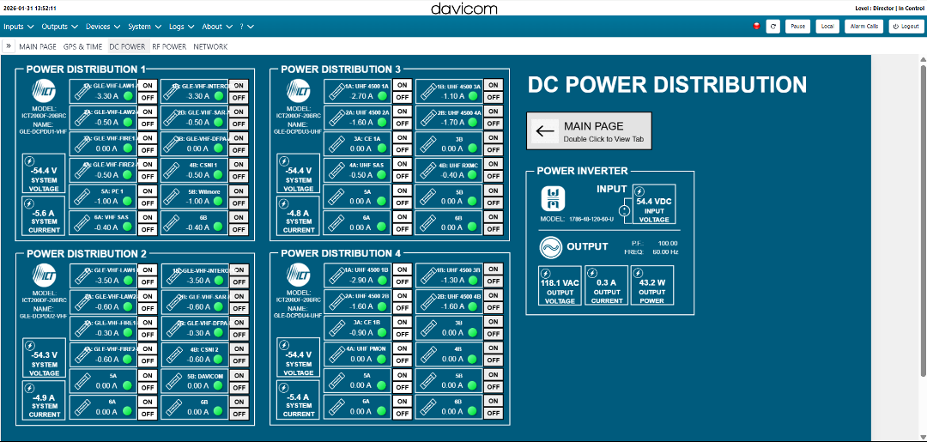Click the ICT logo in Power Distribution 3
Viewport: 927px width, 442px height.
point(300,90)
